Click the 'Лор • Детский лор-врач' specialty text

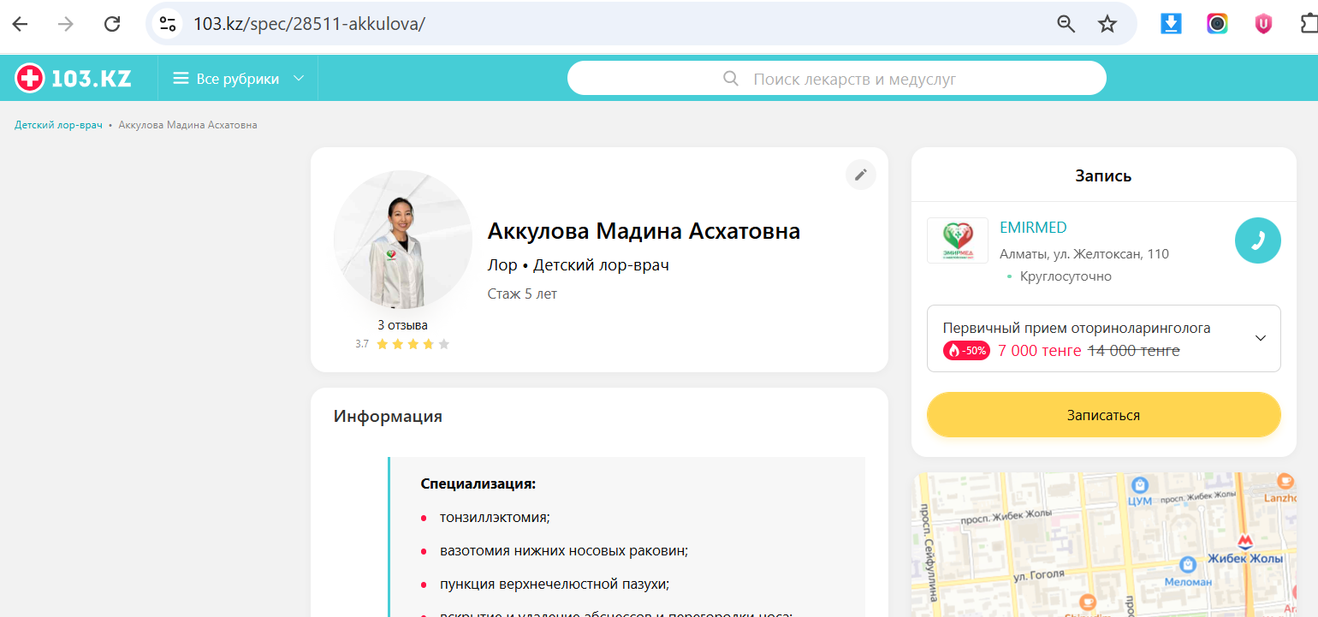coord(578,265)
